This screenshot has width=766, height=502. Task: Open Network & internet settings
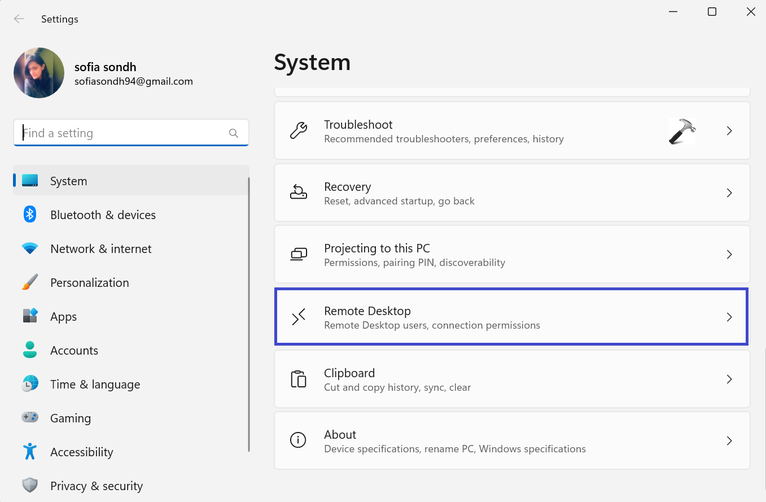point(100,248)
